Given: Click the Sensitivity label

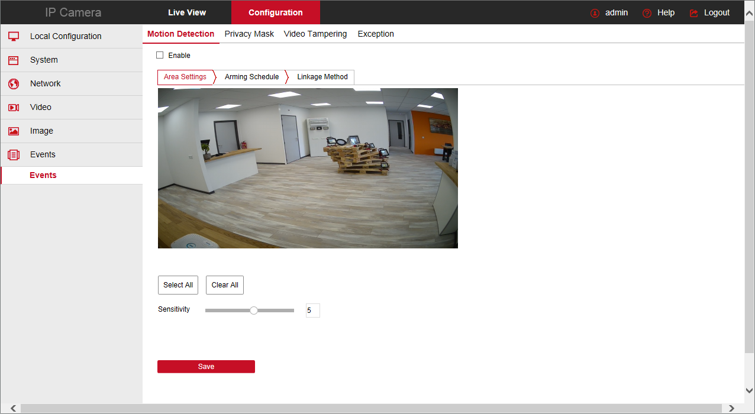Looking at the screenshot, I should pyautogui.click(x=174, y=309).
